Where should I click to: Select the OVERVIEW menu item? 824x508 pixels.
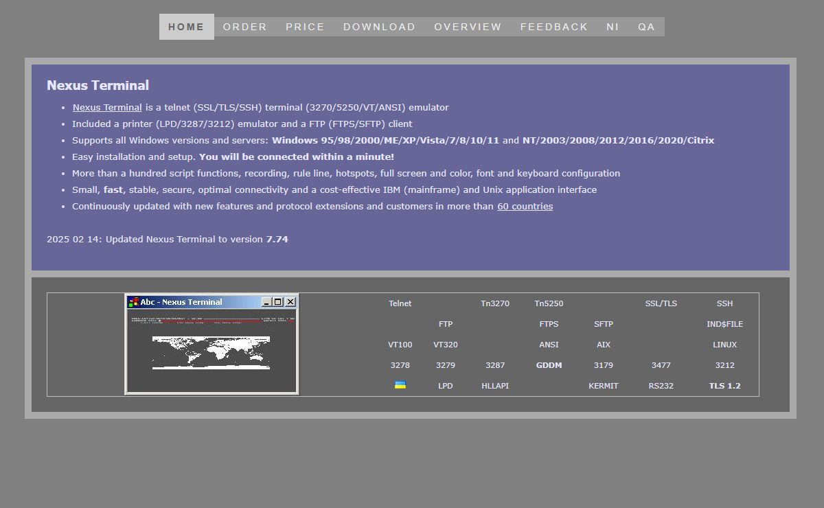(468, 27)
